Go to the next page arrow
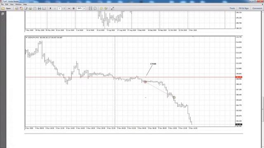Screen dimensions: 264x148 pyautogui.click(x=55, y=8)
